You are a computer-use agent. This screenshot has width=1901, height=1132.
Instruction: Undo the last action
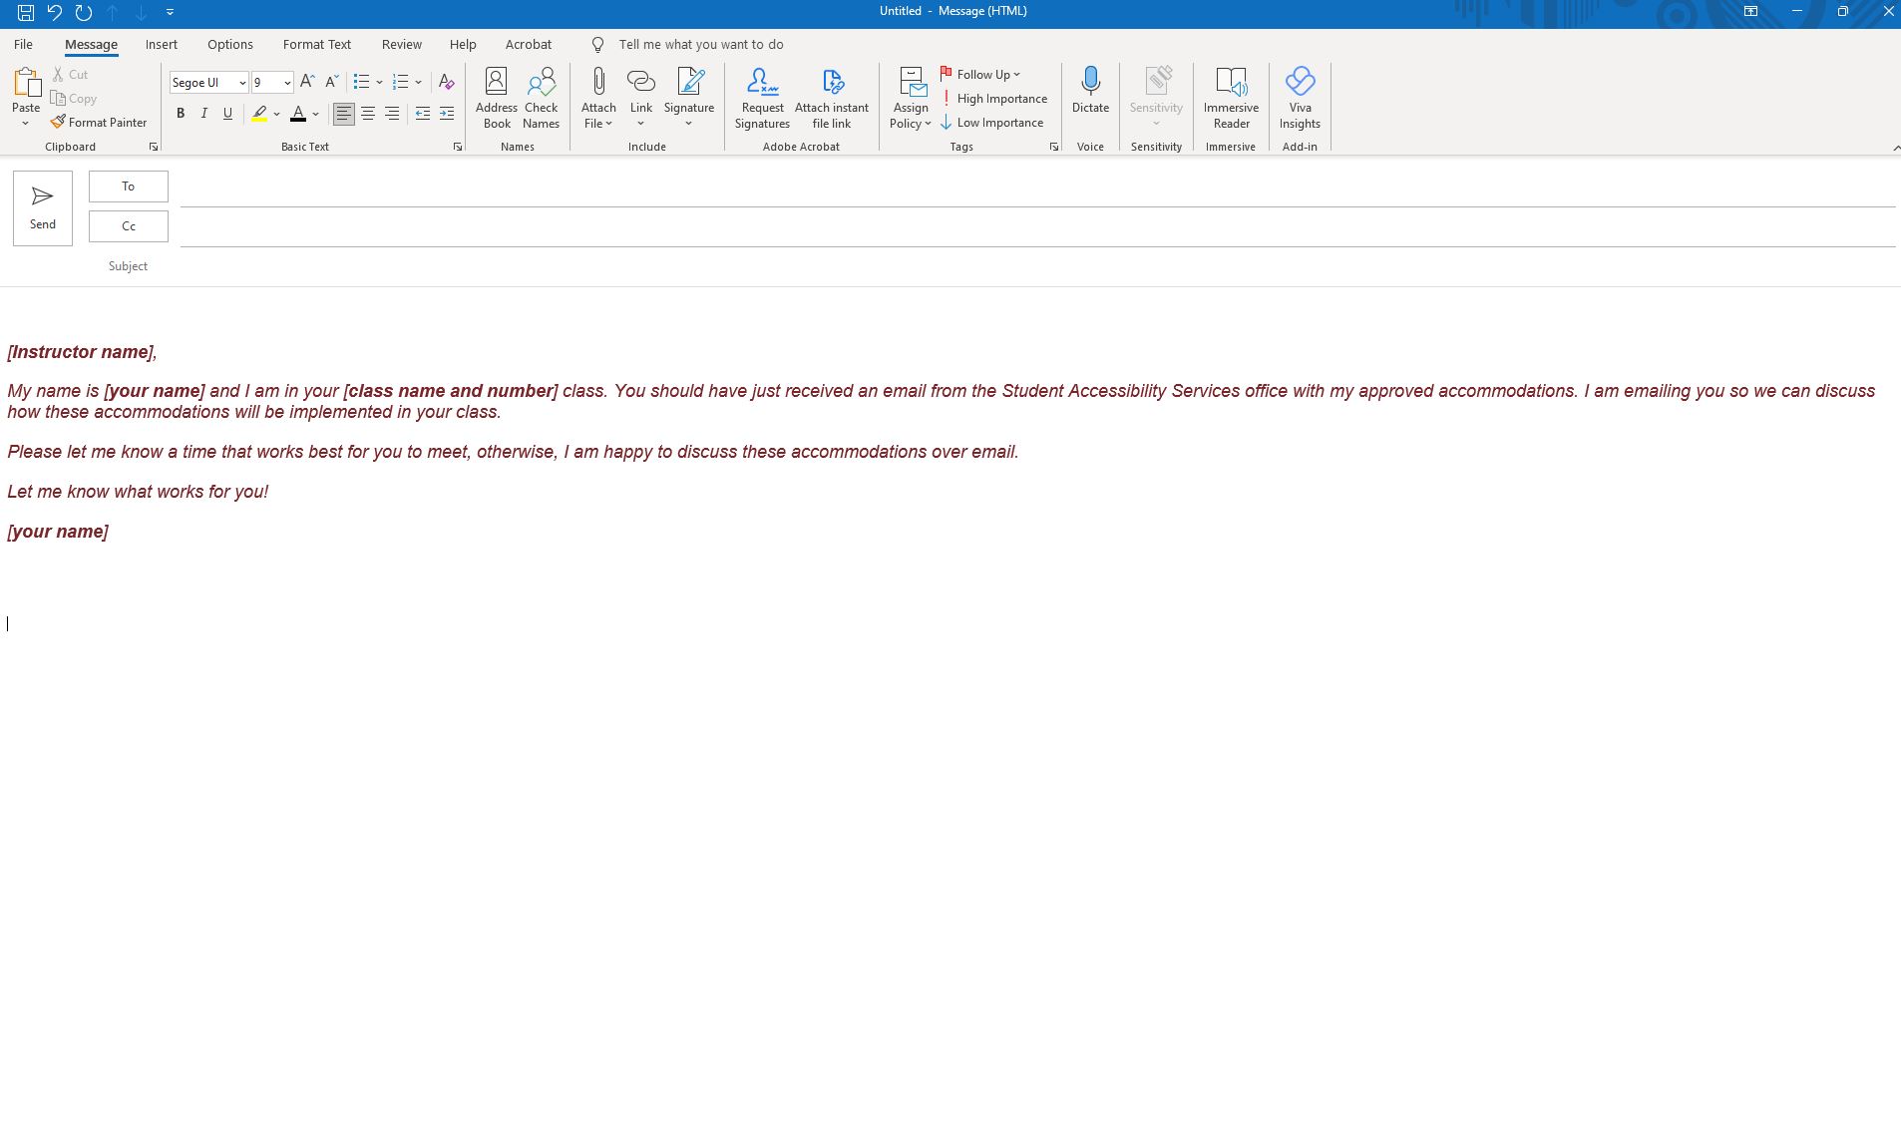(x=55, y=12)
